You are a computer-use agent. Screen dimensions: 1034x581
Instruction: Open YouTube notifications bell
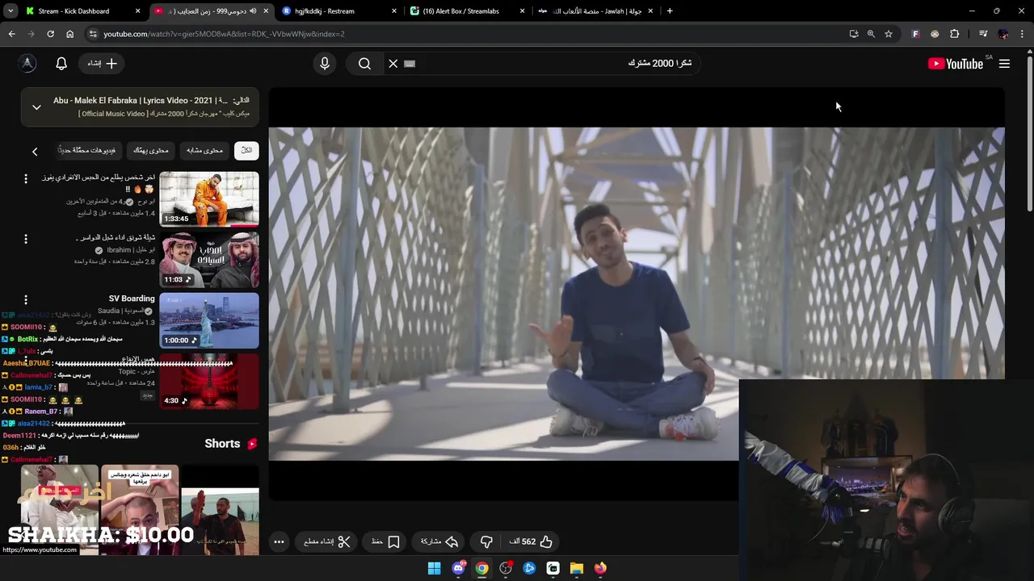pyautogui.click(x=61, y=64)
